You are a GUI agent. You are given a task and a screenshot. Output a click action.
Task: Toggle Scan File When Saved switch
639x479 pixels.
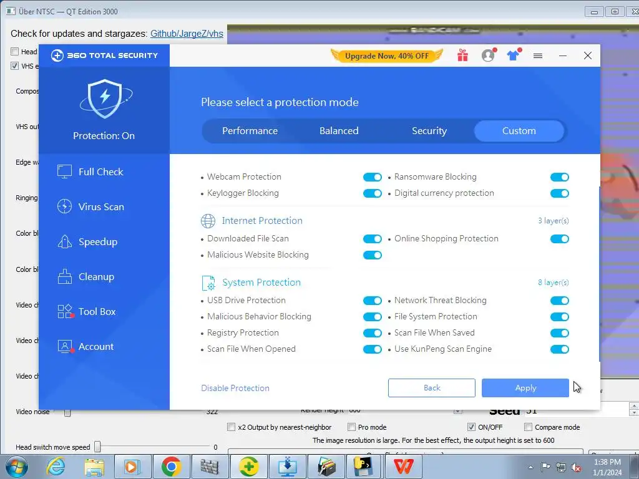[x=560, y=333]
